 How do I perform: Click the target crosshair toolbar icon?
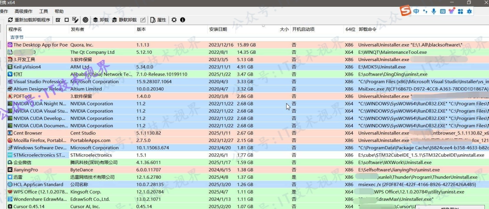click(85, 20)
